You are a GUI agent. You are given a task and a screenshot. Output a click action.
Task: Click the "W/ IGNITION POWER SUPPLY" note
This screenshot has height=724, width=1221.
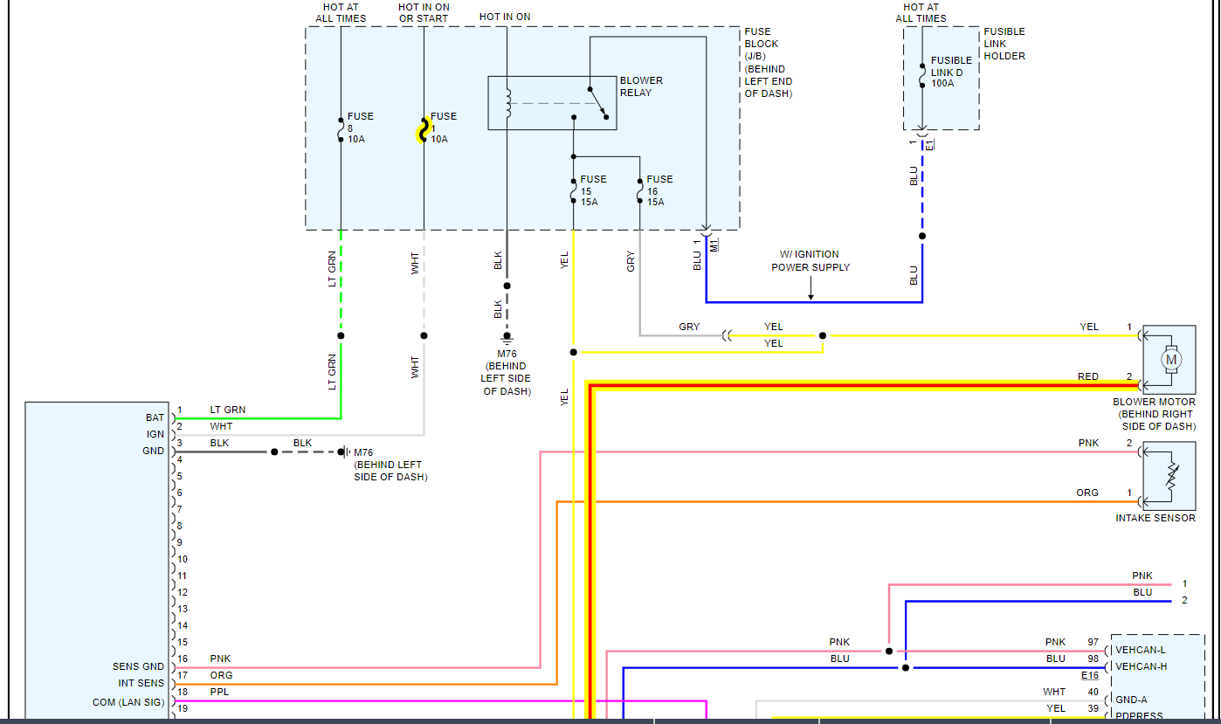point(811,261)
